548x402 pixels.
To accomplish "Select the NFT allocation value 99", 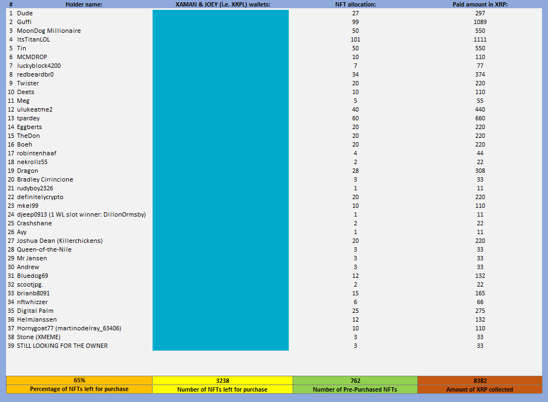I will tap(355, 22).
